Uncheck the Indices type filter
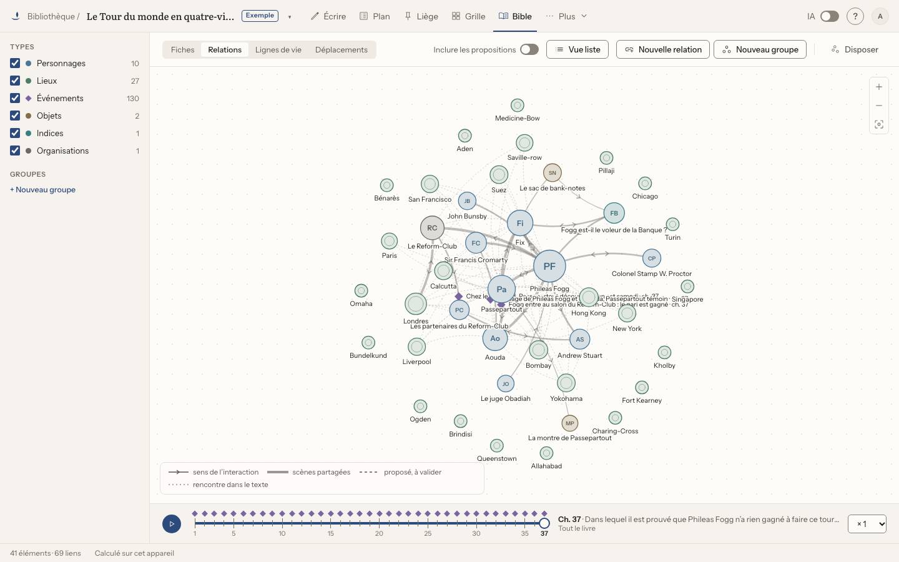Image resolution: width=899 pixels, height=562 pixels. pyautogui.click(x=15, y=133)
